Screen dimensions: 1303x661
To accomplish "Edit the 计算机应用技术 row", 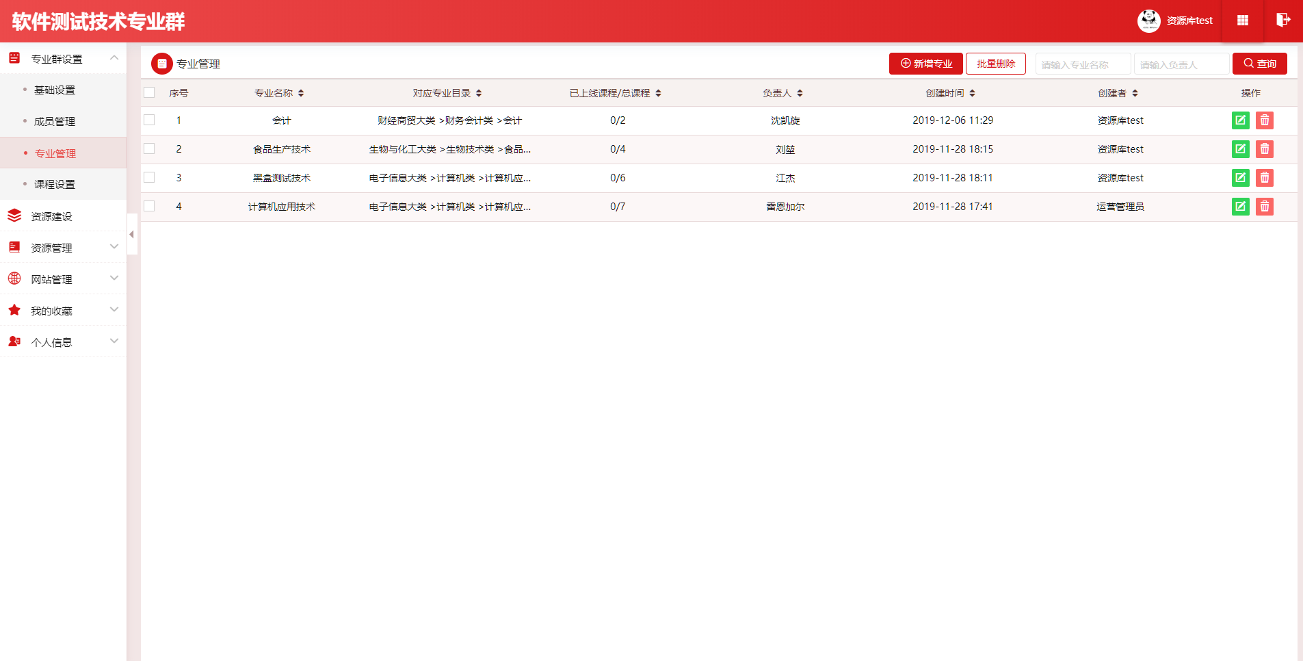I will [1241, 207].
